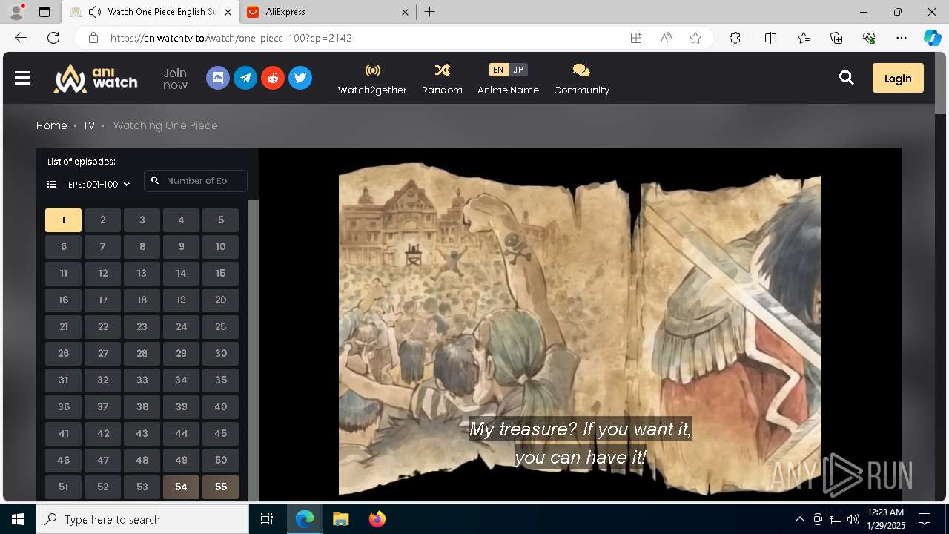Pick a Random anime
This screenshot has width=949, height=534.
tap(442, 79)
